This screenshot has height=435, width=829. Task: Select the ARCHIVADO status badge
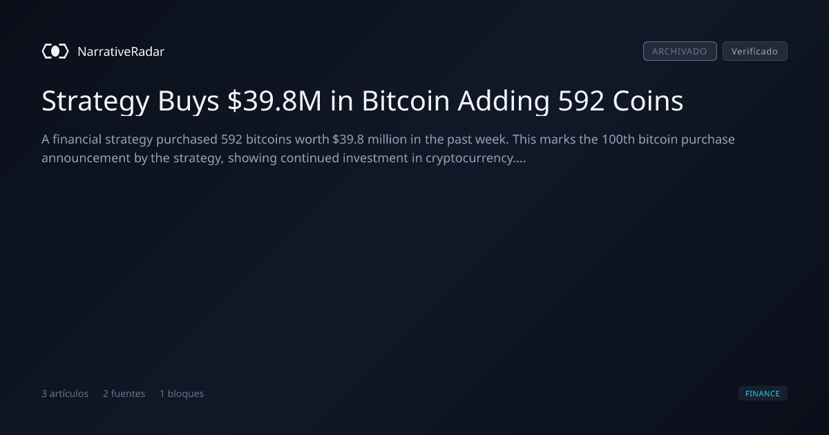680,51
